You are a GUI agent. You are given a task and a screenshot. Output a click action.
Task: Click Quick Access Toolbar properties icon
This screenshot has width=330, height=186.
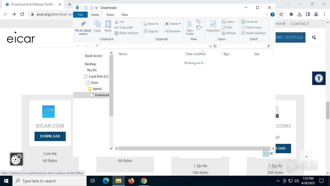[86, 8]
